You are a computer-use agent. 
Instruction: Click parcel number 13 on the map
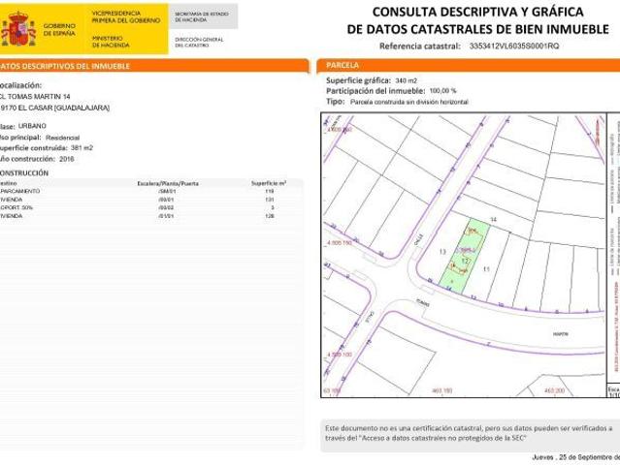pyautogui.click(x=442, y=252)
